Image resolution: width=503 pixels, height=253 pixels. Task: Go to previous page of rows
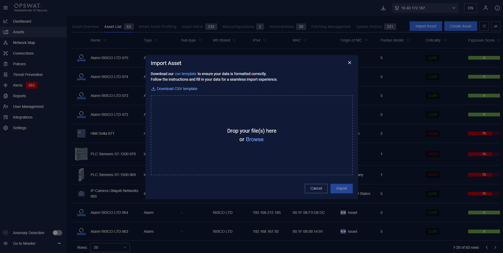click(487, 247)
